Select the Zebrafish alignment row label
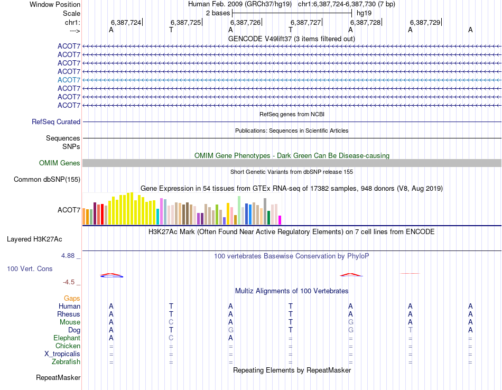The width and height of the screenshot is (502, 390). pyautogui.click(x=66, y=362)
